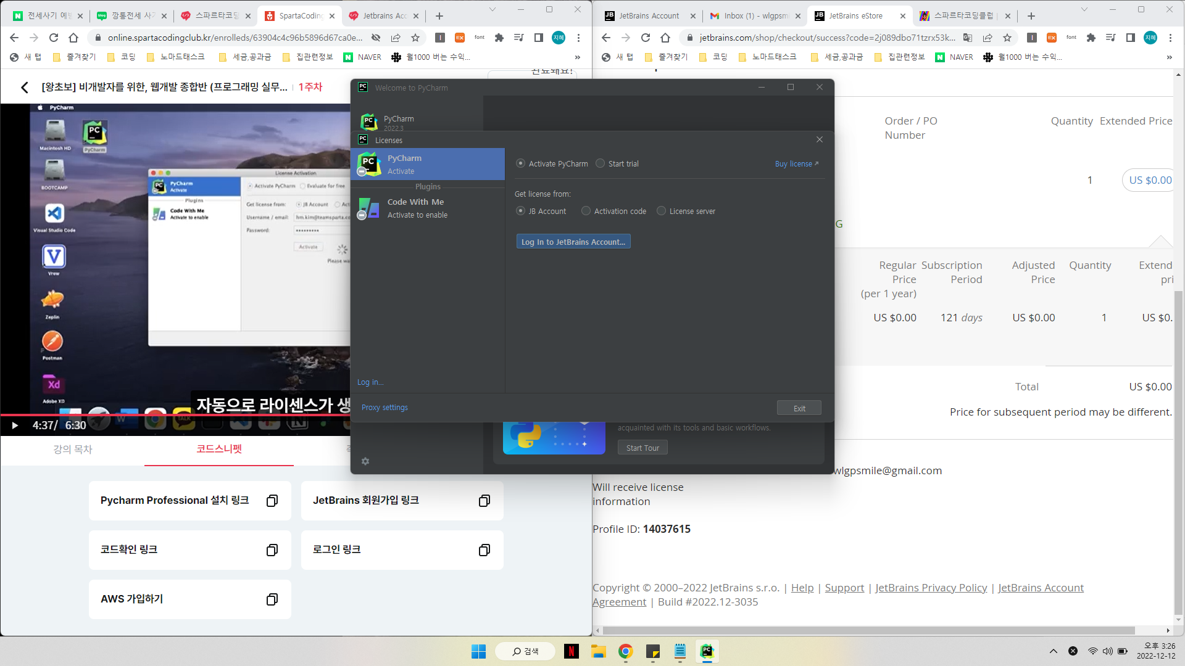Image resolution: width=1185 pixels, height=666 pixels.
Task: Open Chrome from taskbar
Action: pos(625,651)
